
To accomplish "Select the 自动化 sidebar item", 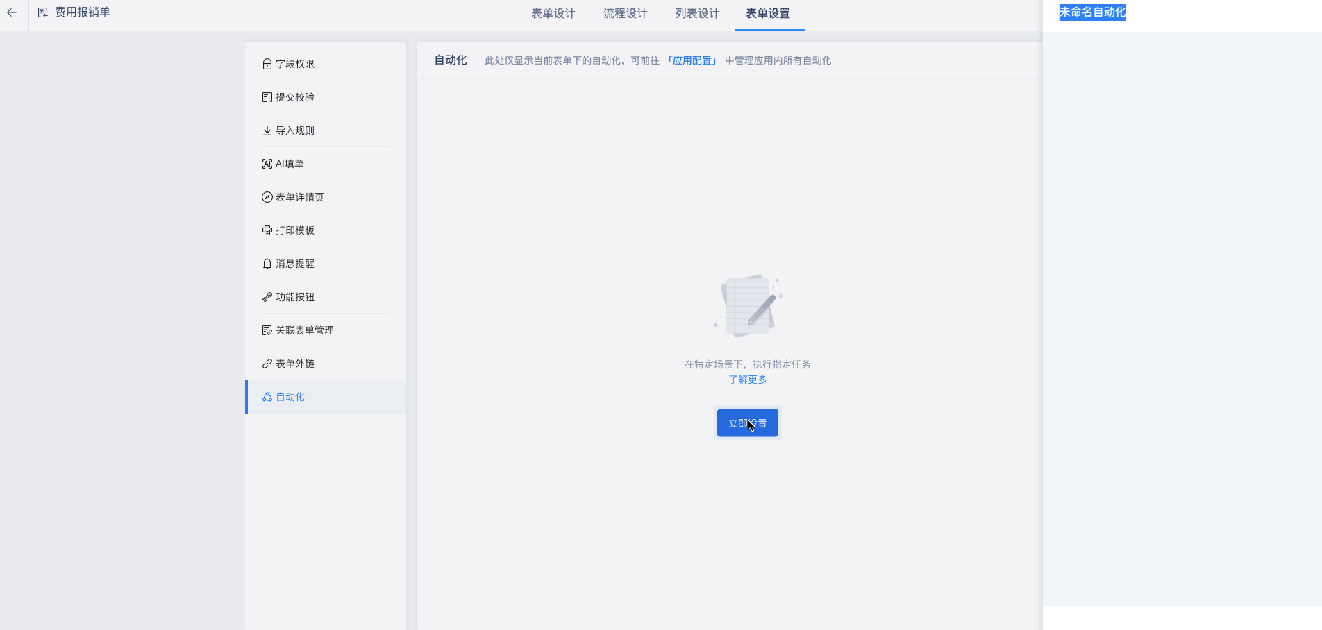I will [x=290, y=397].
